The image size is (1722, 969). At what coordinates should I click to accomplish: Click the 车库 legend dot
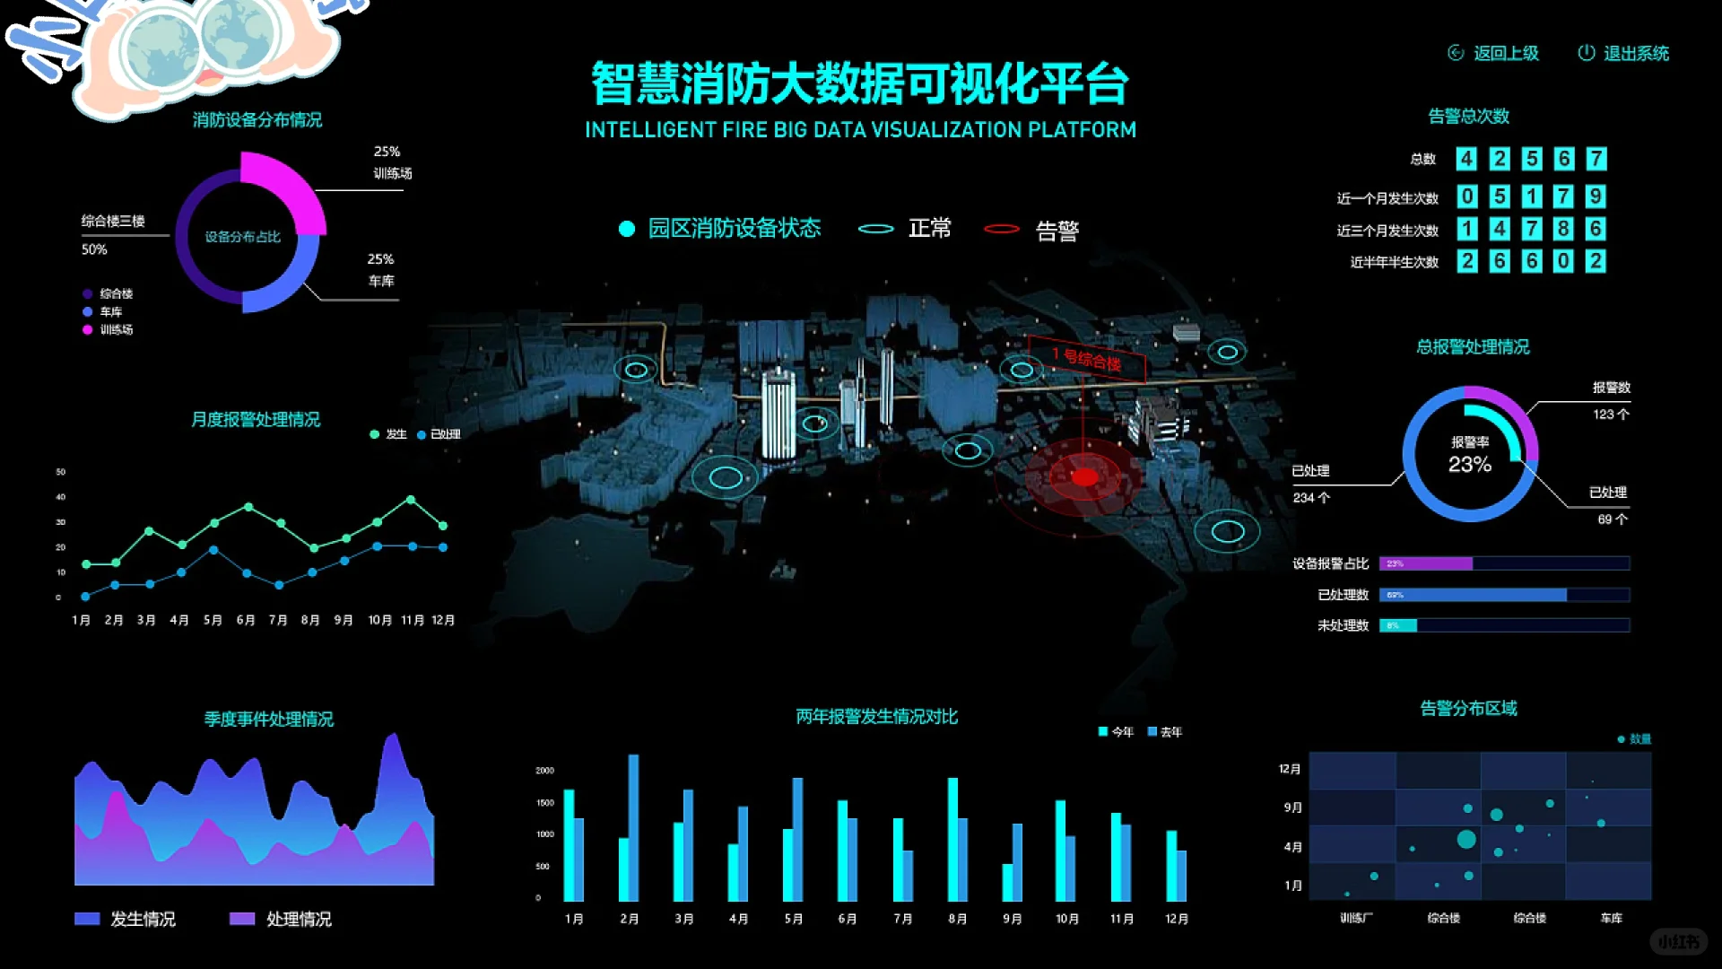[x=87, y=311]
